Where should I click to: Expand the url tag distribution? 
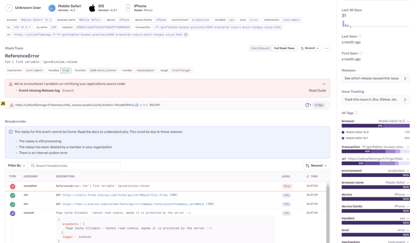408,159
